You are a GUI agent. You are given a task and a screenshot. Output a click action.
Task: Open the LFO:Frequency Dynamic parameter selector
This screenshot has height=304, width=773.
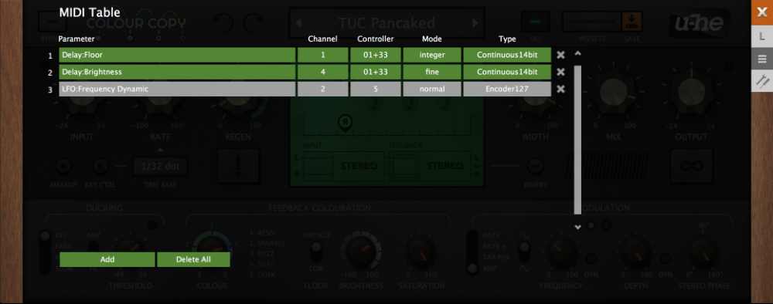(x=177, y=89)
